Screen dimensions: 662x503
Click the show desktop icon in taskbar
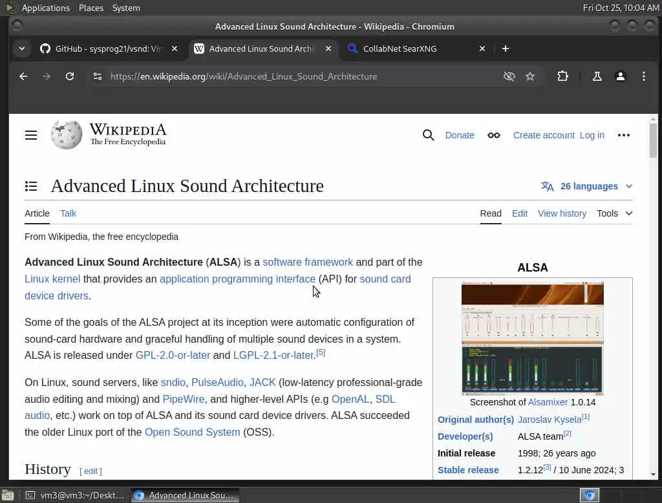point(8,495)
